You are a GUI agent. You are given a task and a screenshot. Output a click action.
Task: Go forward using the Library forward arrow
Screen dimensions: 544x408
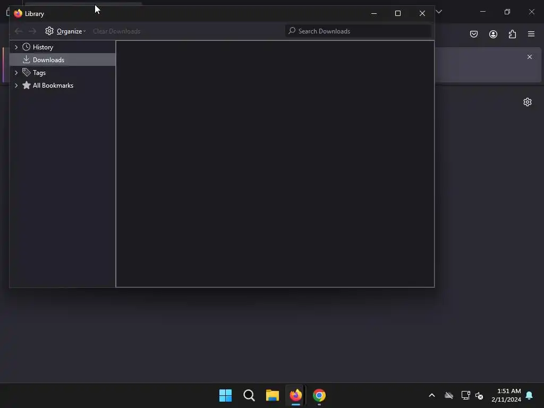tap(32, 31)
